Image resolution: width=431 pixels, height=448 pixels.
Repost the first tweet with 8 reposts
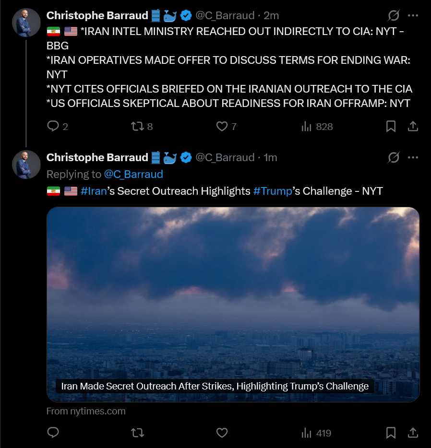pyautogui.click(x=137, y=127)
